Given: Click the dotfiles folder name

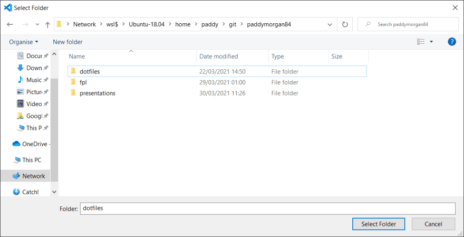Looking at the screenshot, I should (90, 71).
